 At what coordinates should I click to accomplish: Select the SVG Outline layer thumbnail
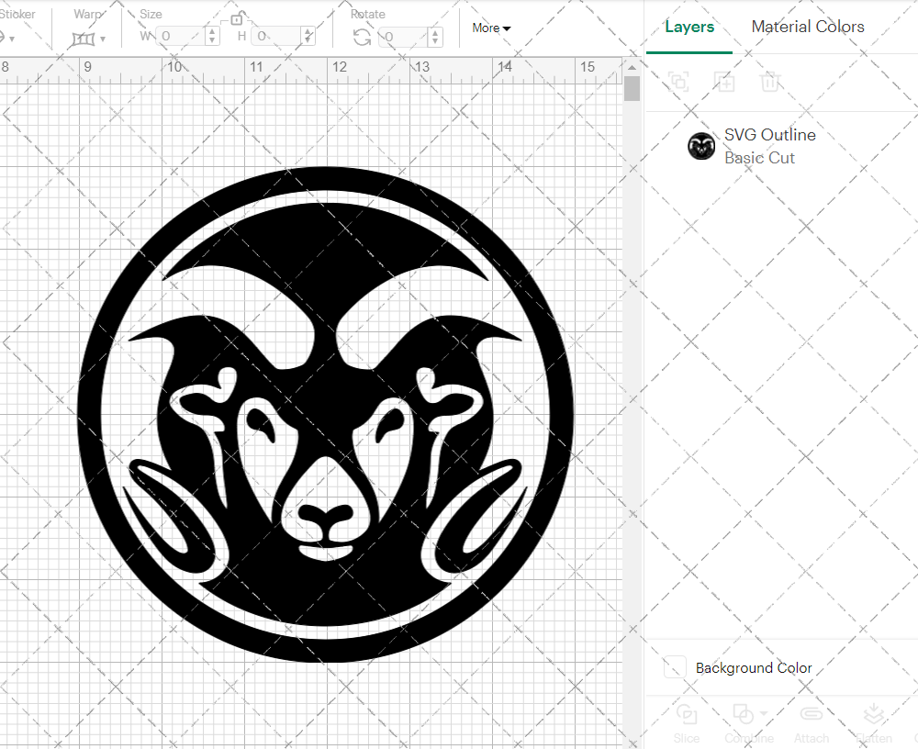pos(700,146)
